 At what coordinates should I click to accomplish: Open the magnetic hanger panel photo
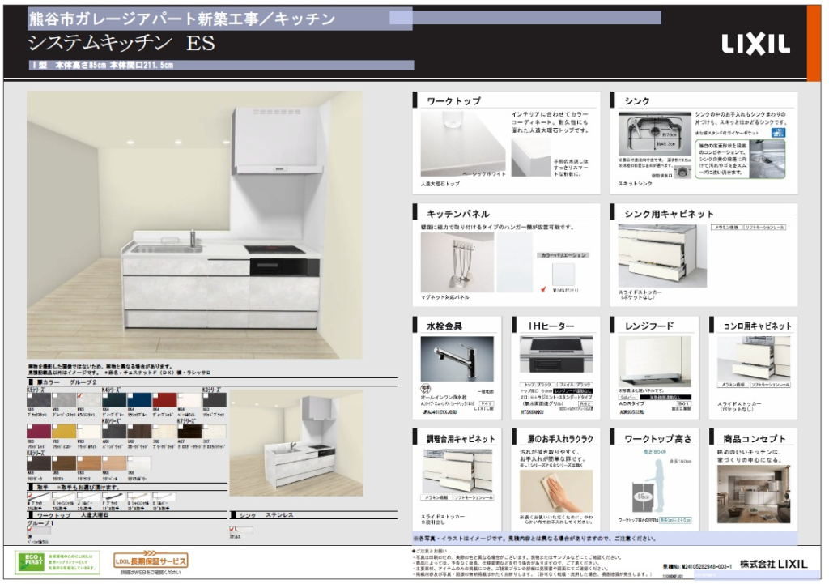[457, 262]
